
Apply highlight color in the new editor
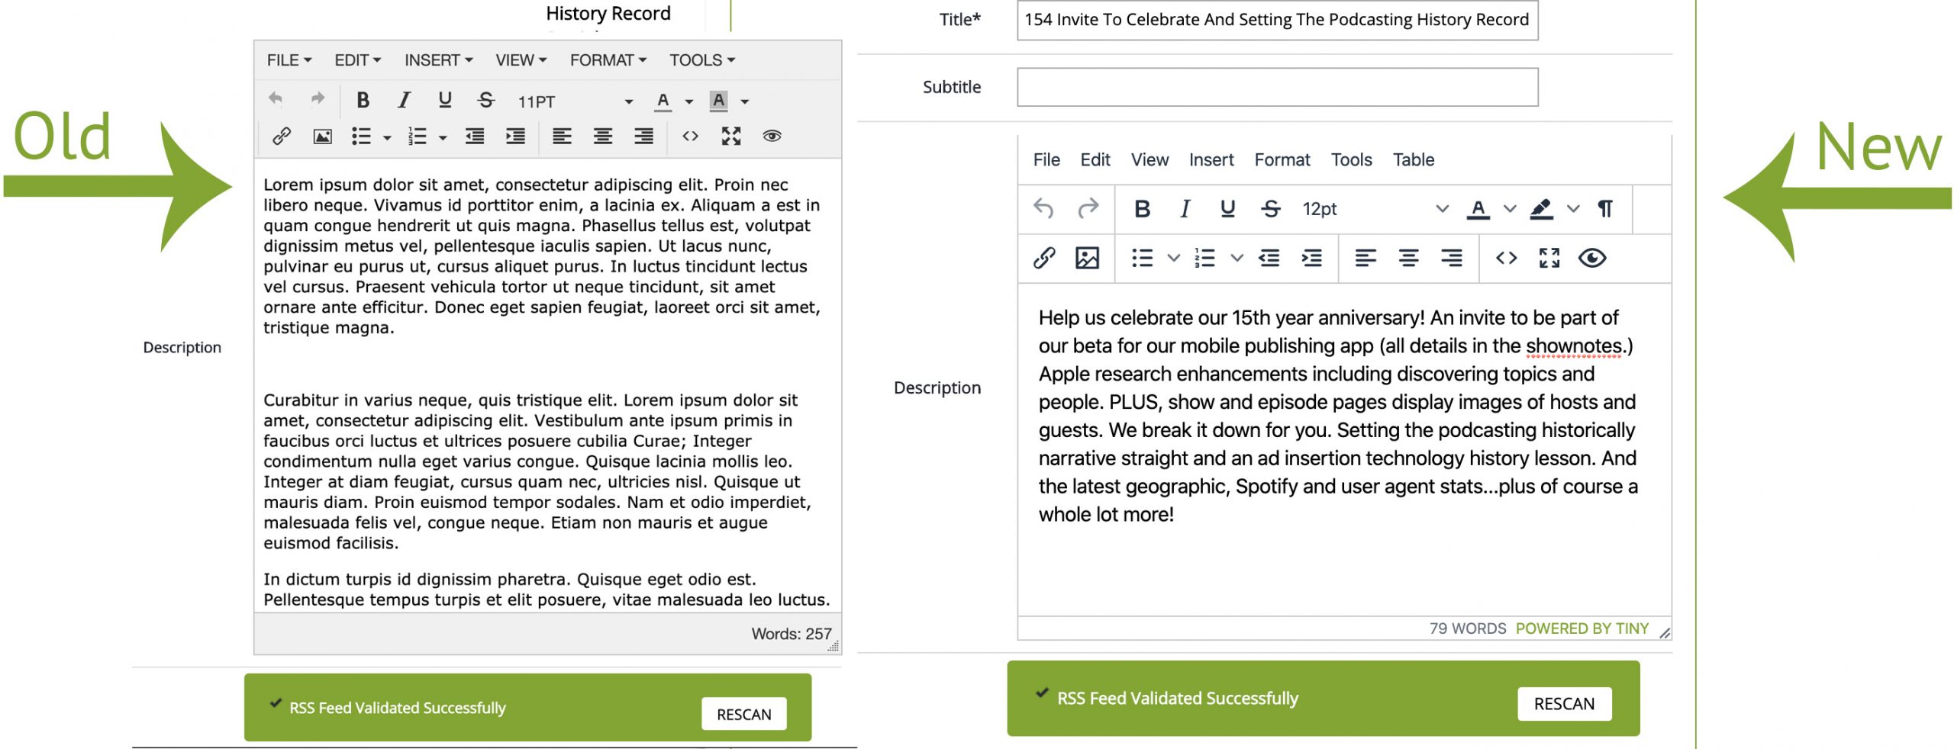pos(1541,209)
